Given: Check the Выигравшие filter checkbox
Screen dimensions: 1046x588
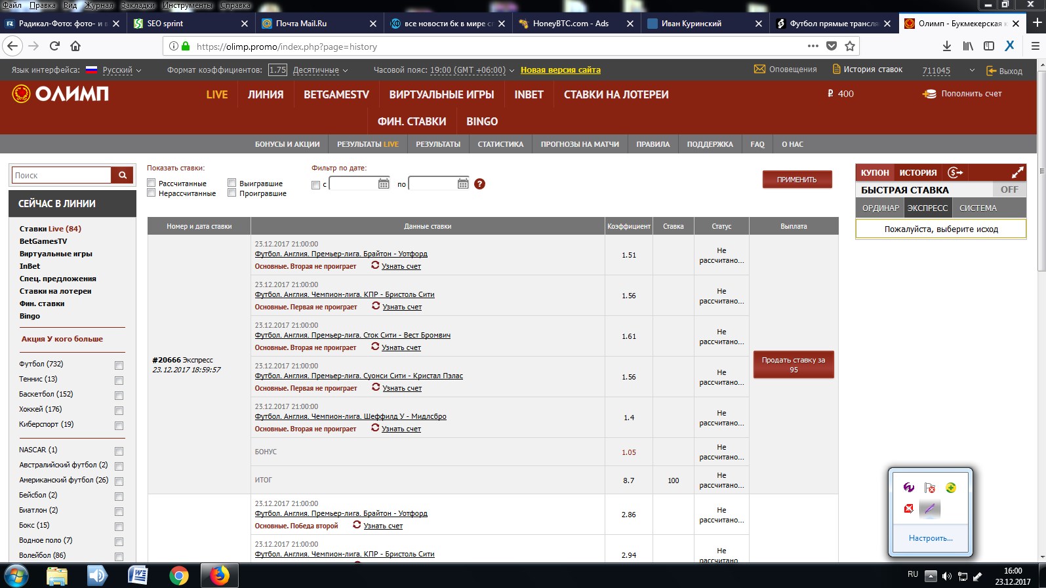Looking at the screenshot, I should tap(231, 183).
